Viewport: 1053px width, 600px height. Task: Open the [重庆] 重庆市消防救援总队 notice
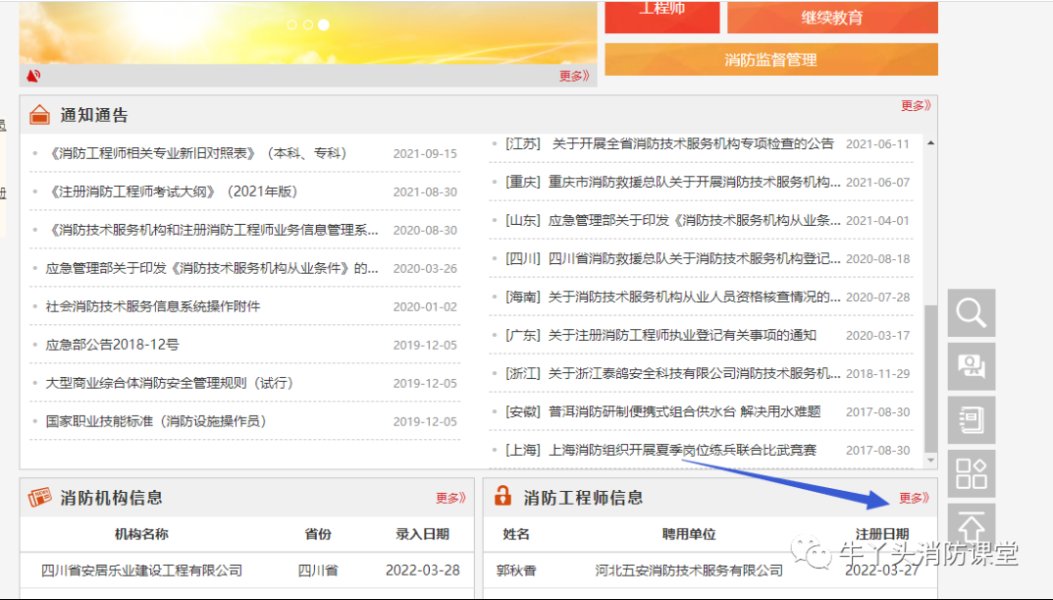[673, 182]
